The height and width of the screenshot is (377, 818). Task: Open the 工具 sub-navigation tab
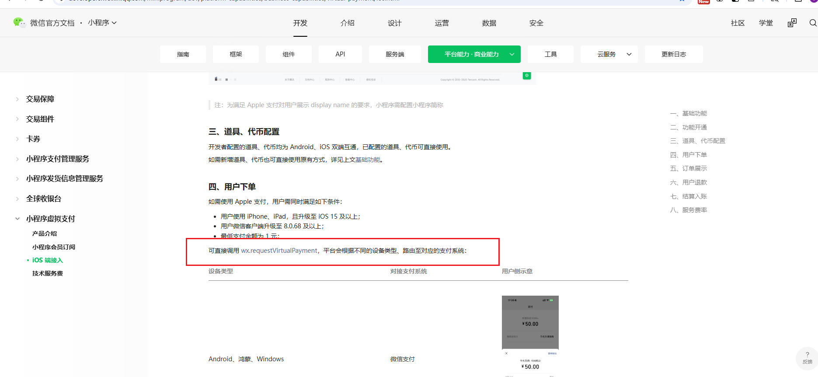pyautogui.click(x=550, y=54)
